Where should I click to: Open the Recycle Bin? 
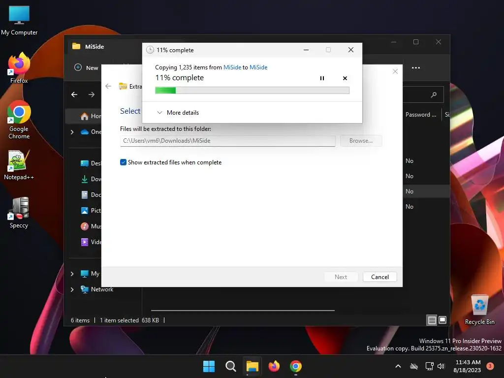point(479,309)
